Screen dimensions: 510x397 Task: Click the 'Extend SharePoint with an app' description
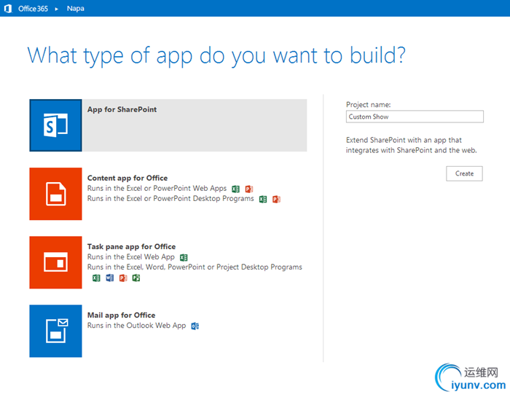click(x=411, y=145)
